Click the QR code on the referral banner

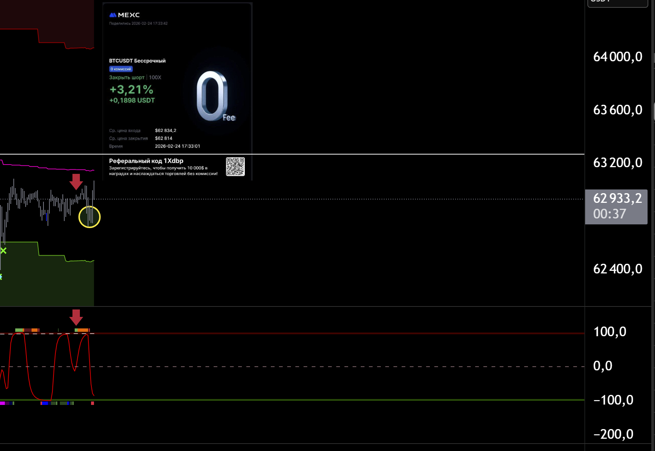coord(235,166)
